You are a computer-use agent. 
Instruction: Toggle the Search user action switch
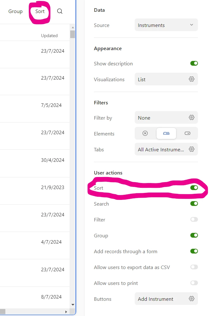tap(194, 204)
